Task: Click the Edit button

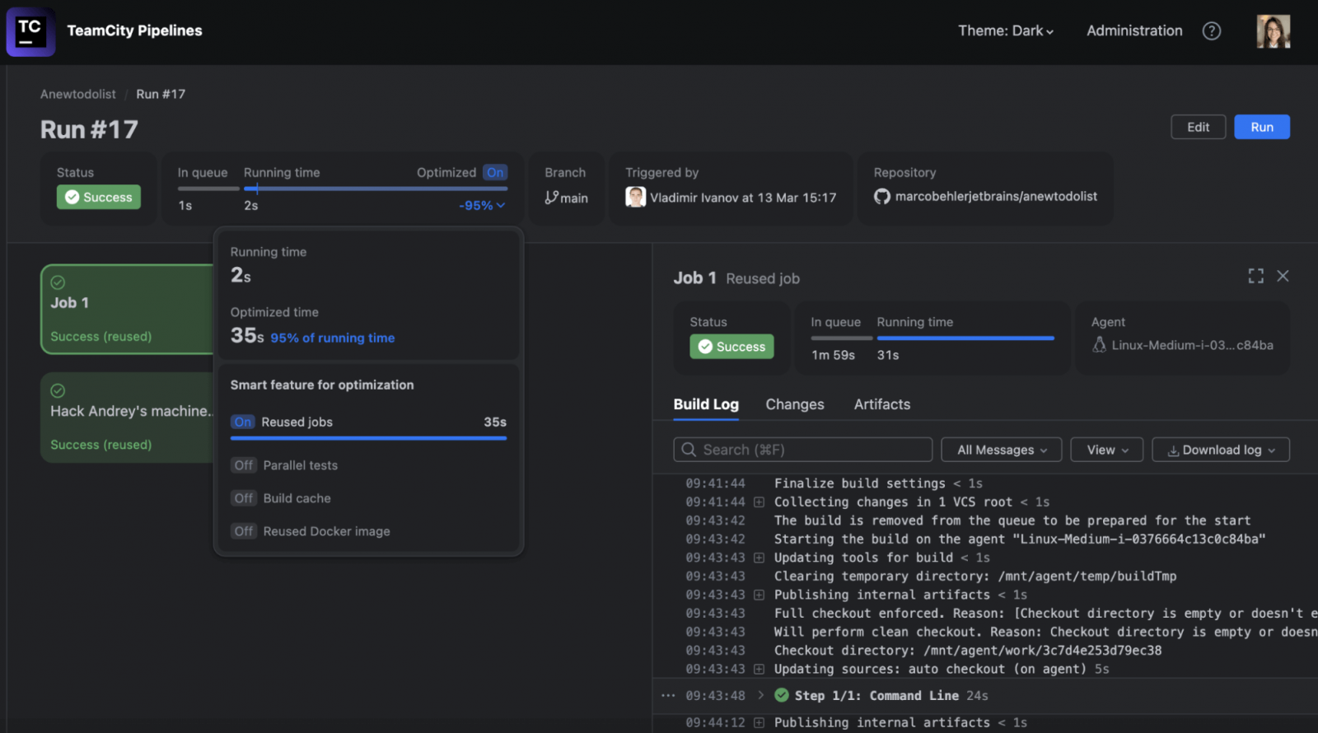Action: point(1198,127)
